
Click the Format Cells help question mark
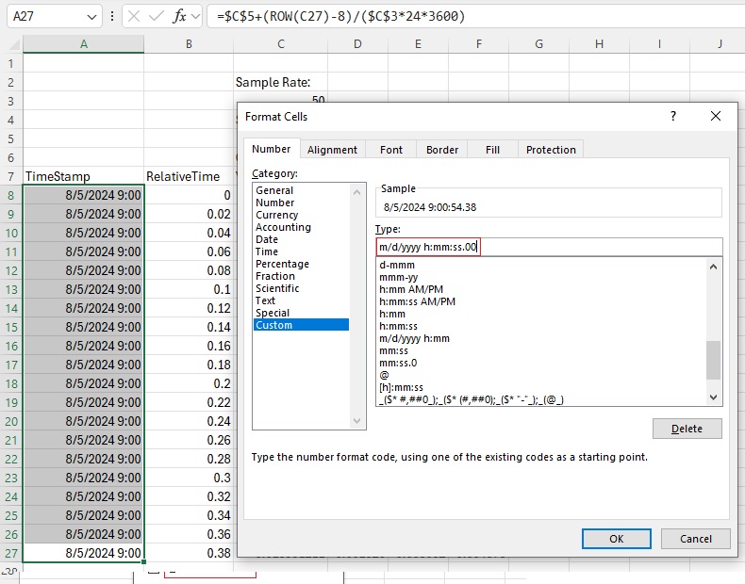coord(673,116)
